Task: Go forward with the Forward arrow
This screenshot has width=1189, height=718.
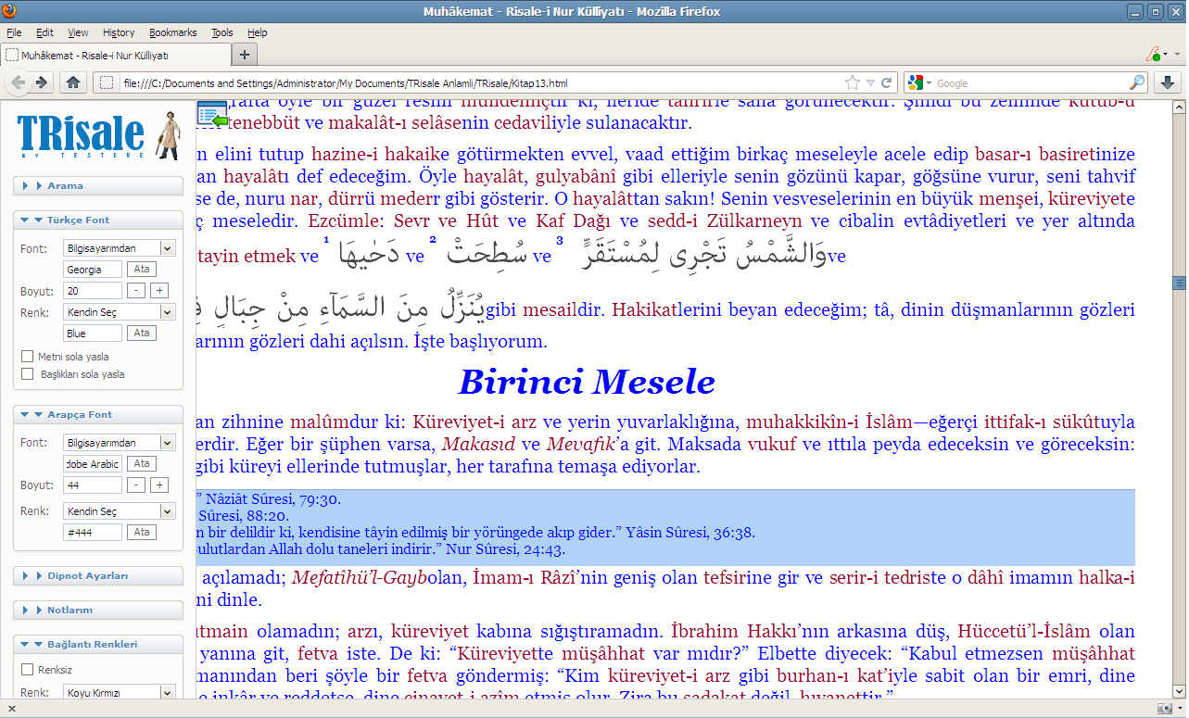Action: click(x=42, y=82)
